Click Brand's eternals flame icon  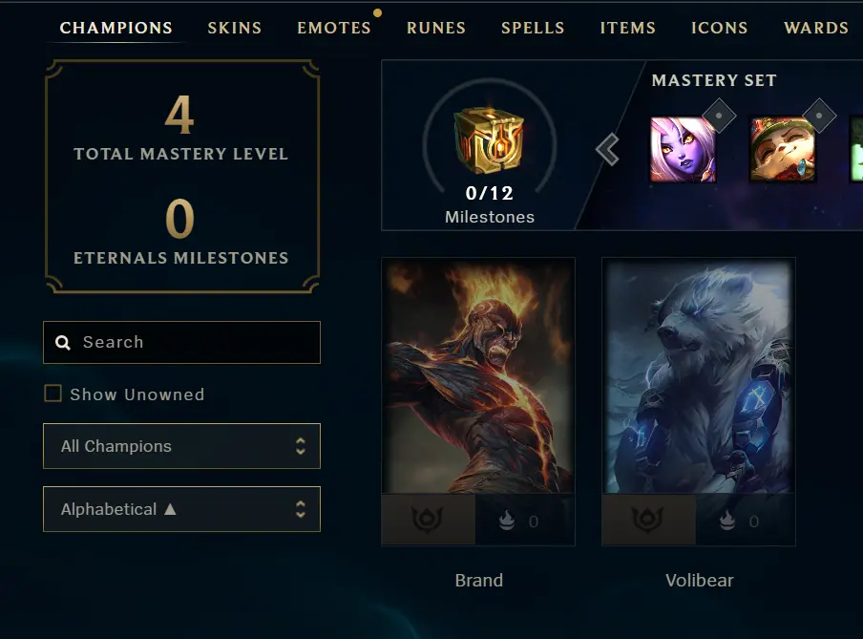507,521
